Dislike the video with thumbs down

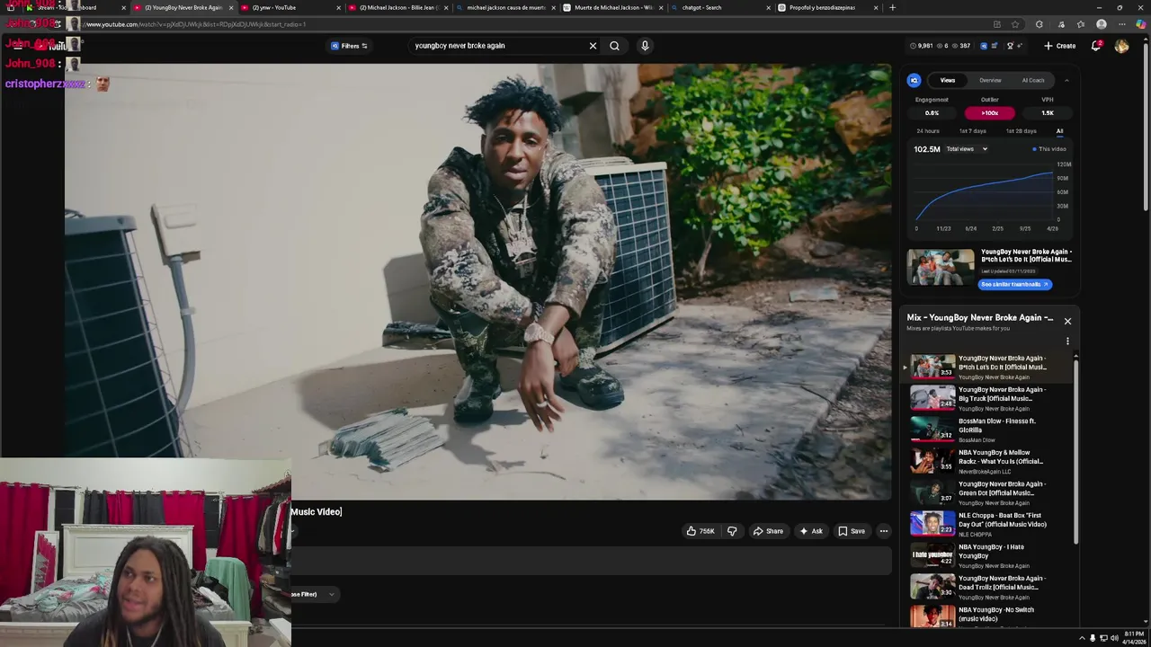[x=732, y=531]
